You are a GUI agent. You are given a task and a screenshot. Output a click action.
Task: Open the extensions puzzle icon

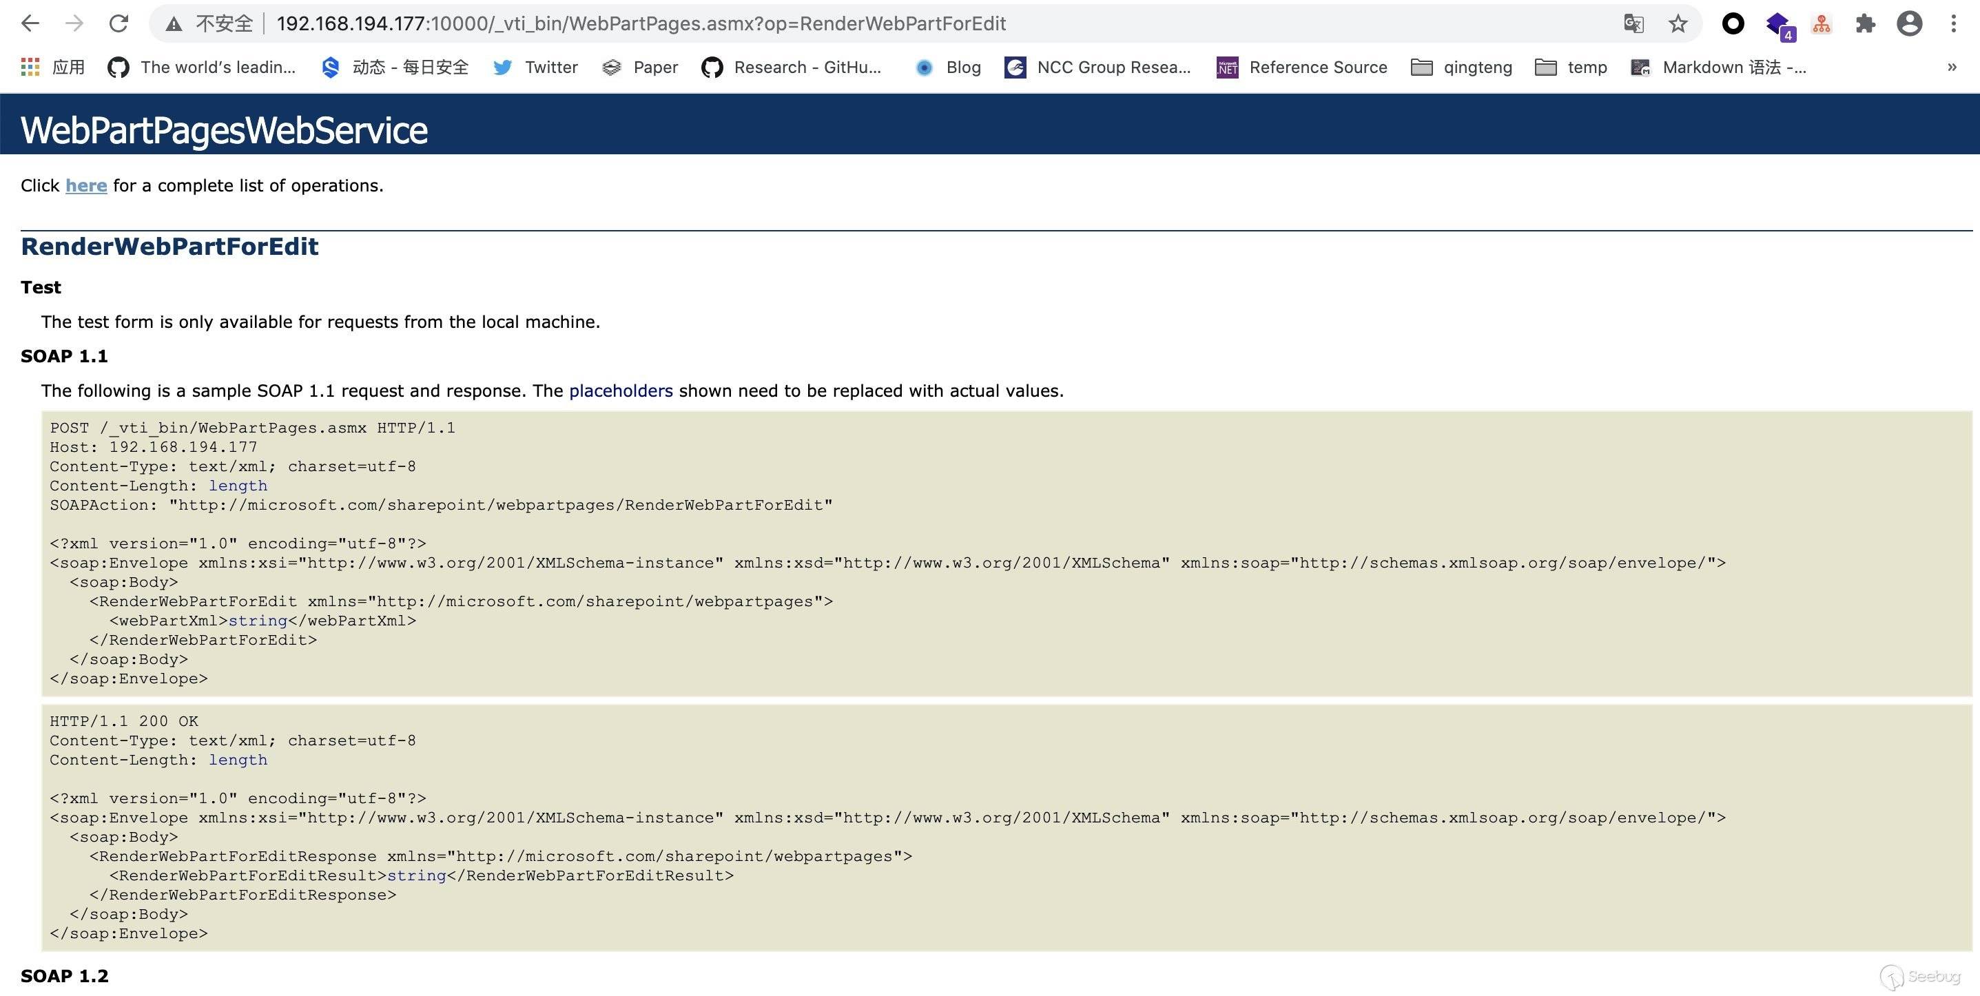pos(1866,23)
